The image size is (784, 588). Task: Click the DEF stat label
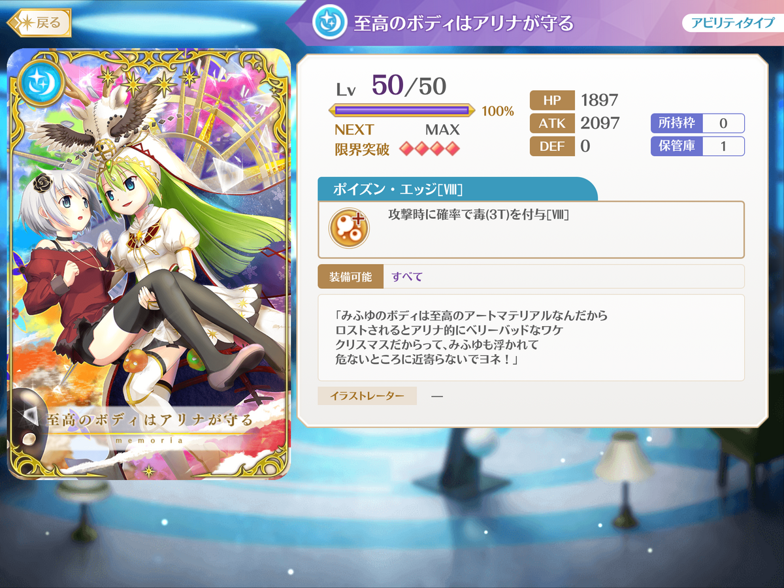551,146
